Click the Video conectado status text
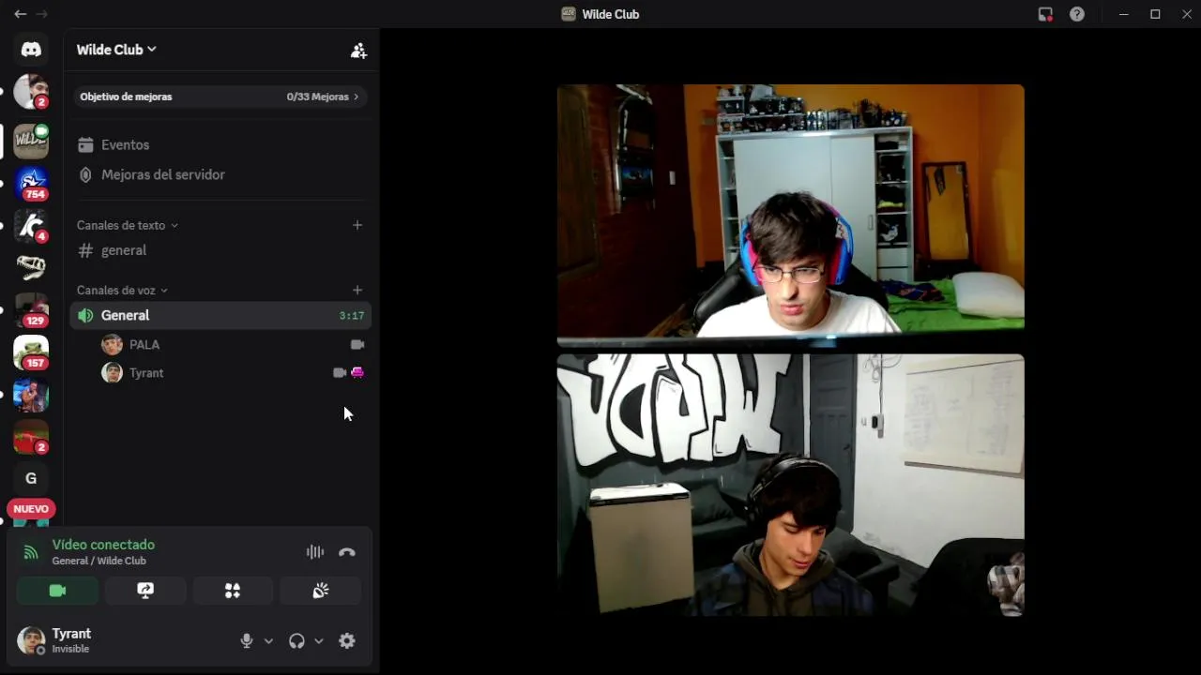The image size is (1201, 675). coord(103,545)
